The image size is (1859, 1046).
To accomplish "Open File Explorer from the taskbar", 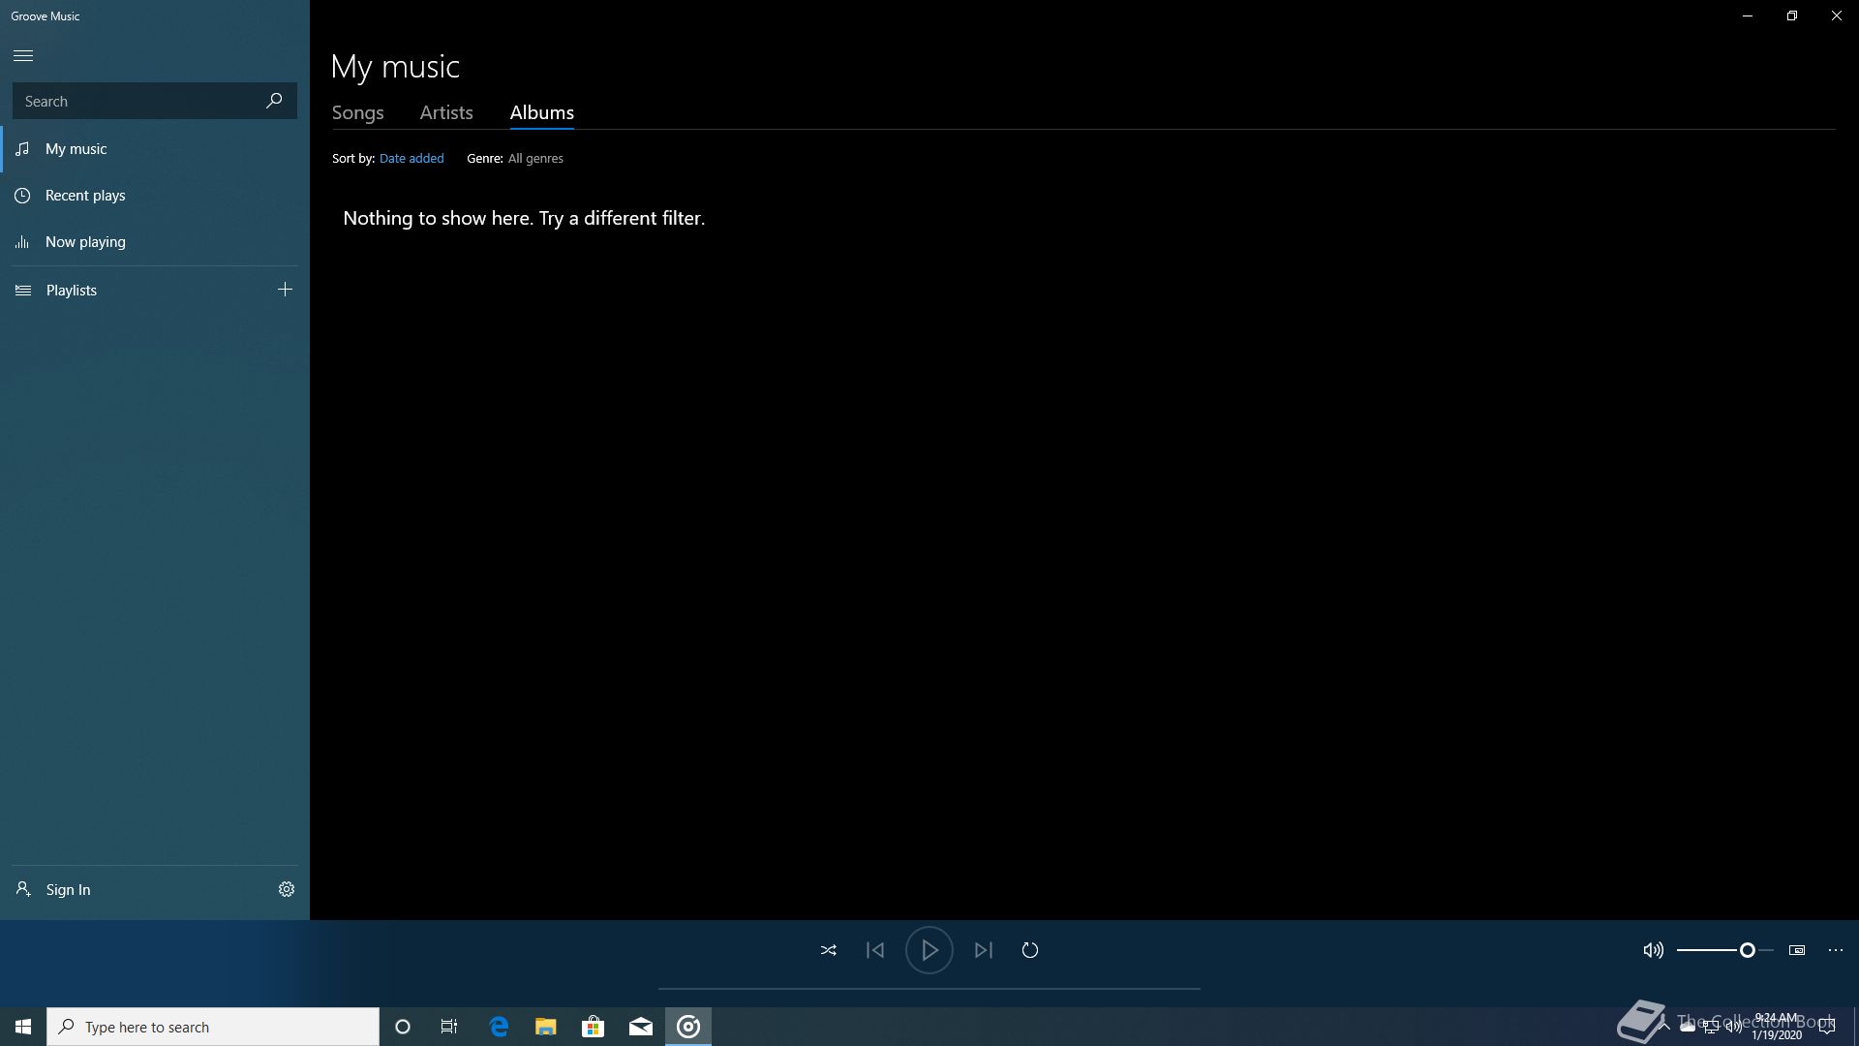I will (x=546, y=1027).
